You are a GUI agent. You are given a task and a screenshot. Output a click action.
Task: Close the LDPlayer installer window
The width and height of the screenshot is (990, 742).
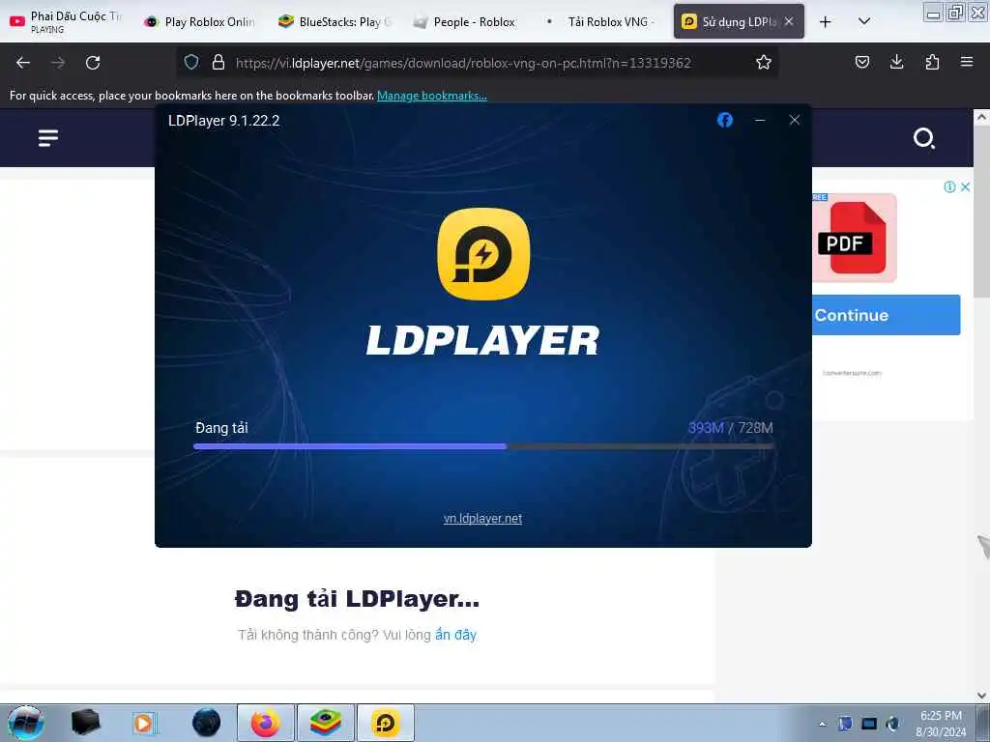[x=795, y=120]
